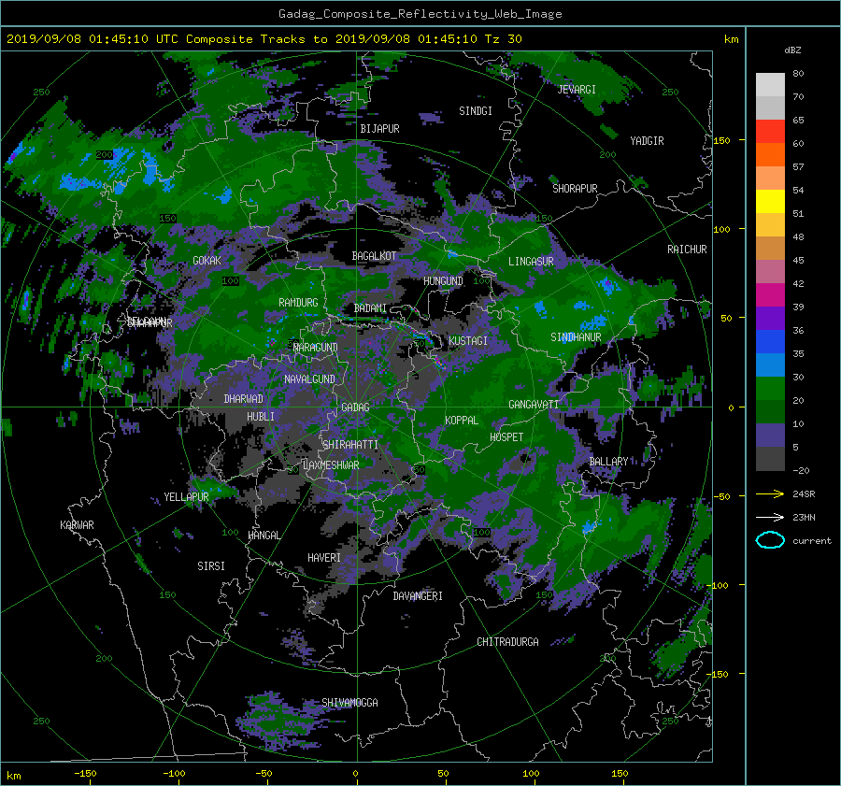Click the NAVALGUND city label

tap(309, 379)
